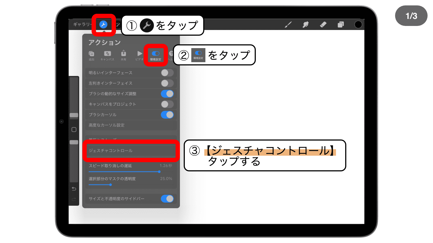Tap the Gallery (ギャラリー) button
Screen dimensions: 433x243
pos(82,25)
